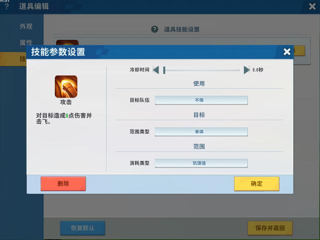Click the 恢复默认 button

point(82,228)
